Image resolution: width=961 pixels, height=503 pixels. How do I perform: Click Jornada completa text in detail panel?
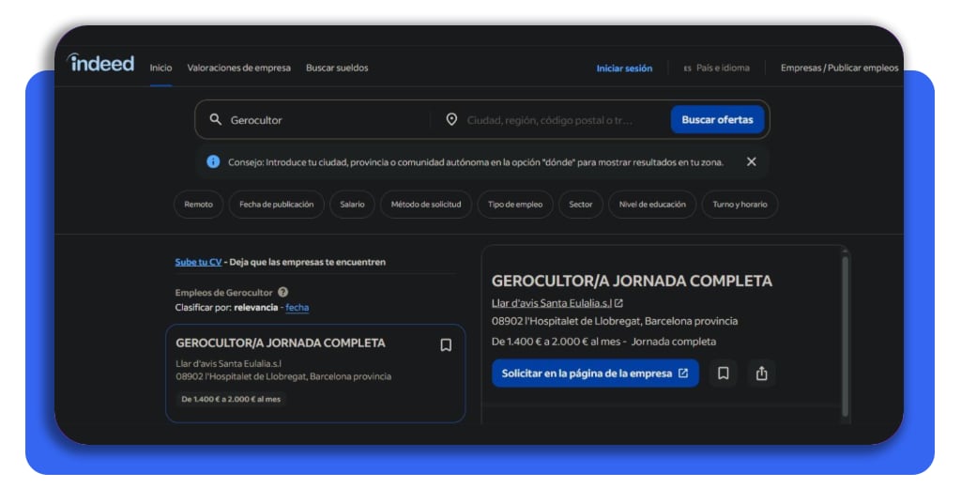coord(674,342)
